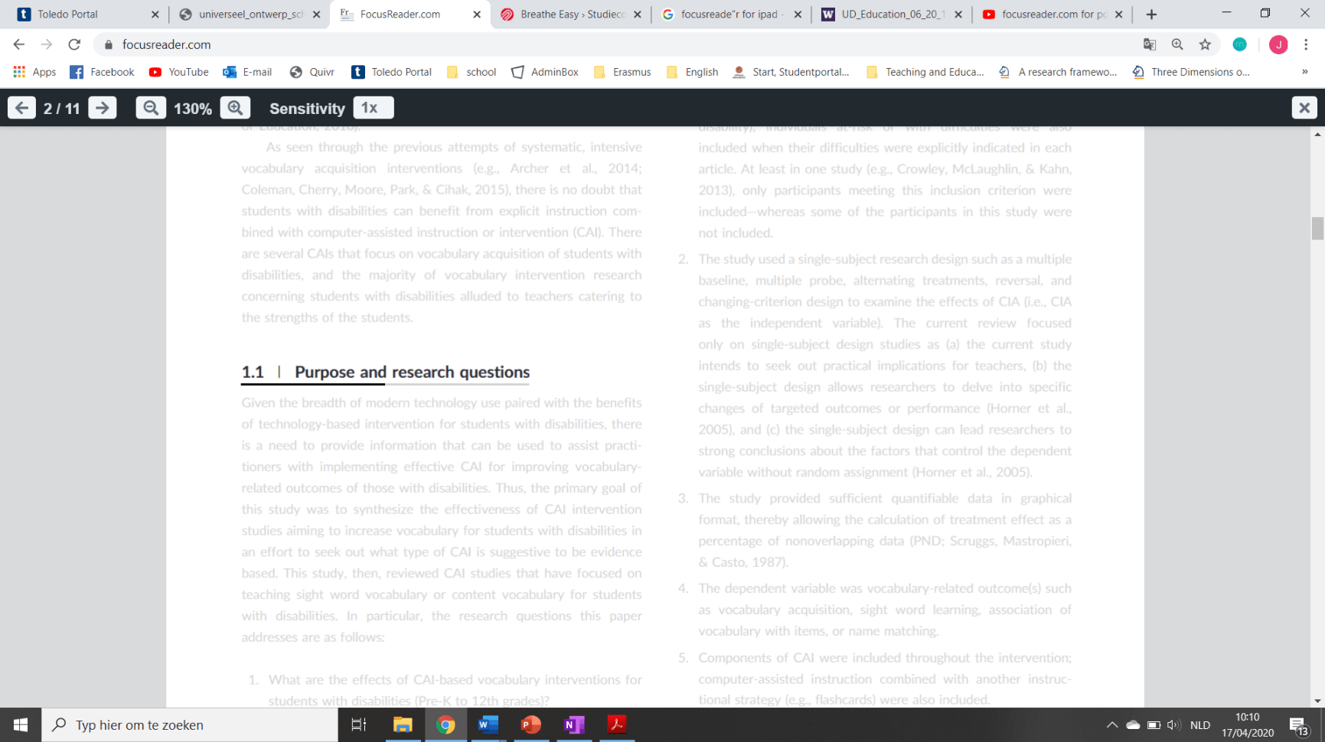This screenshot has width=1325, height=742.
Task: Switch to the Toledo Portal tab
Action: (86, 14)
